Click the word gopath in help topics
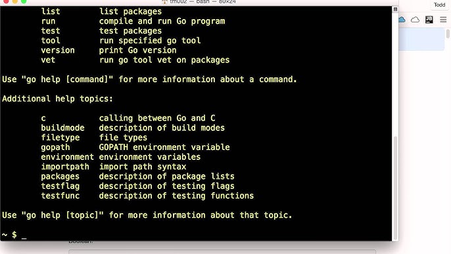 pos(55,147)
